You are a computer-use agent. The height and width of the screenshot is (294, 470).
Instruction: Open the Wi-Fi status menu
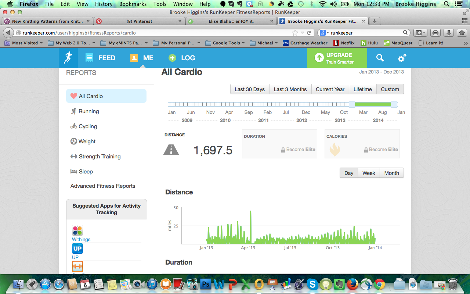click(323, 4)
